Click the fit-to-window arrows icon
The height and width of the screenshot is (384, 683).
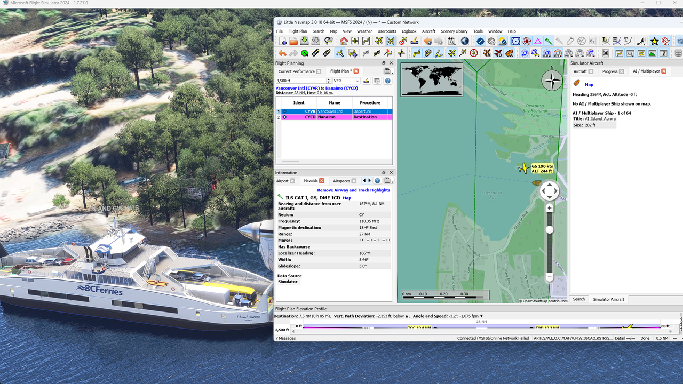click(606, 53)
